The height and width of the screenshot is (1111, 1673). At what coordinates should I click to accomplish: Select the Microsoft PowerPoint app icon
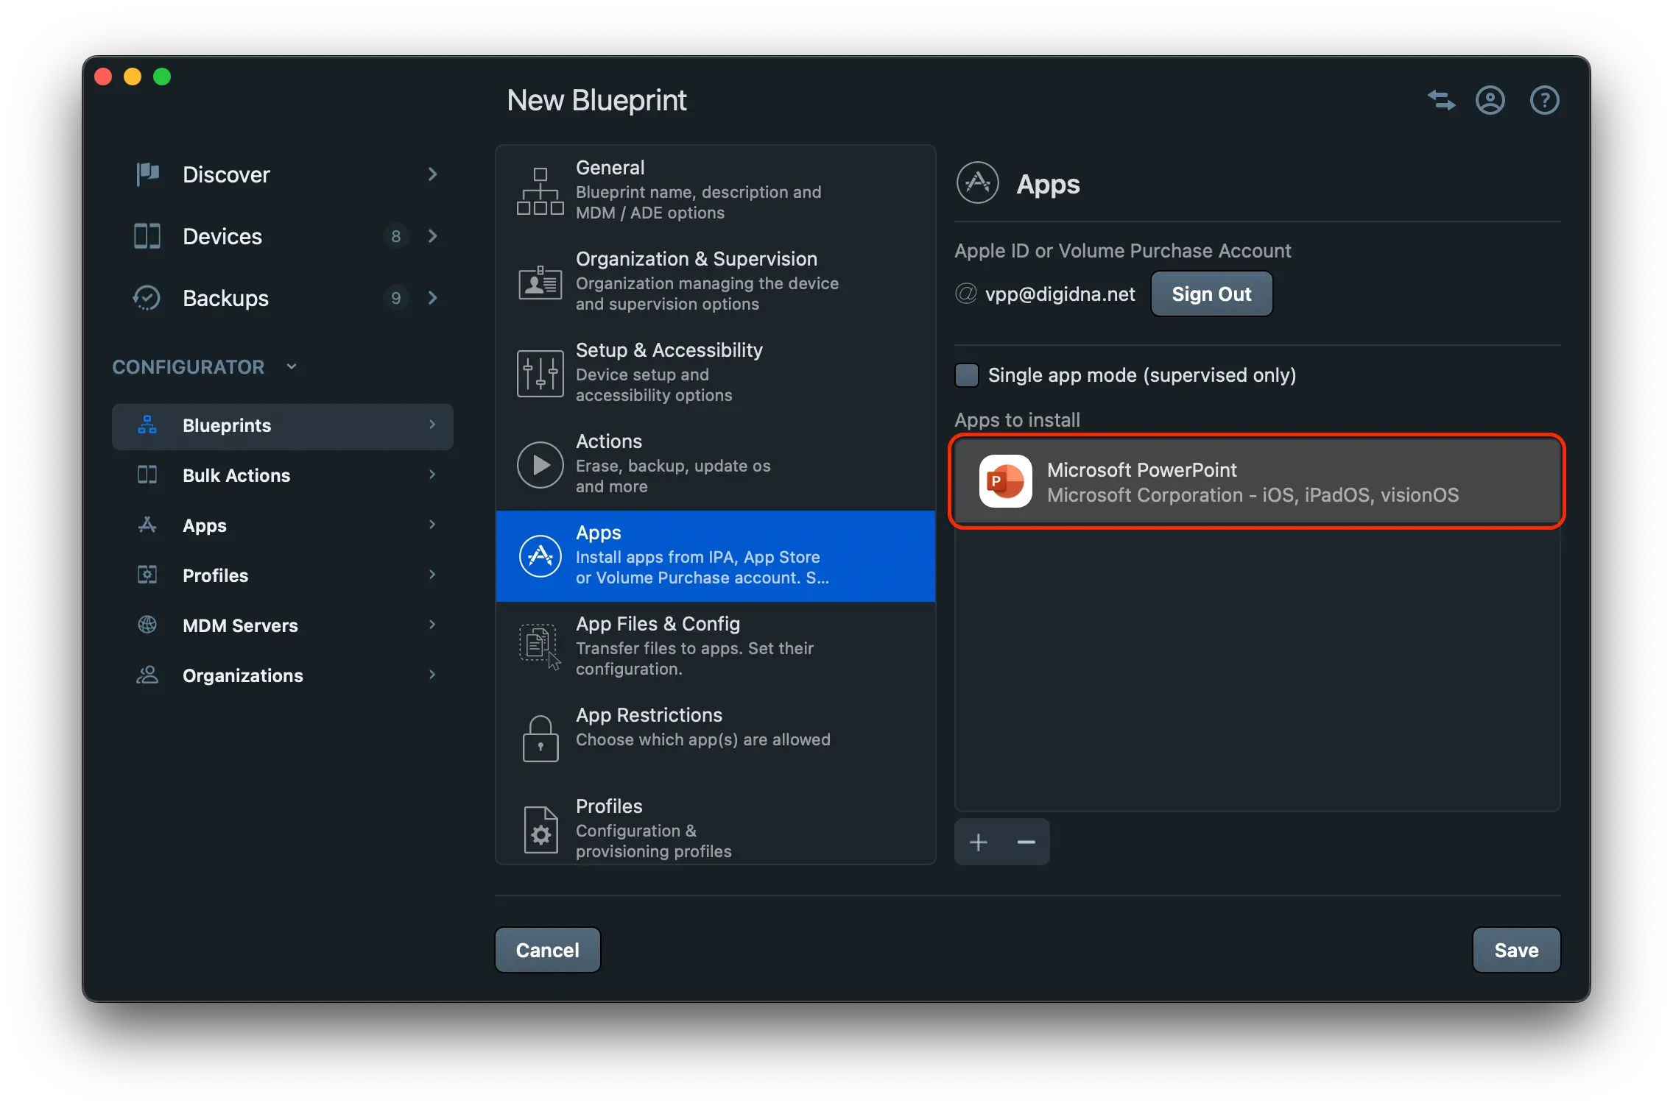(x=1006, y=482)
